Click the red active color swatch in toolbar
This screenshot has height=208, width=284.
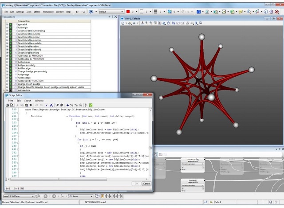(x=128, y=12)
